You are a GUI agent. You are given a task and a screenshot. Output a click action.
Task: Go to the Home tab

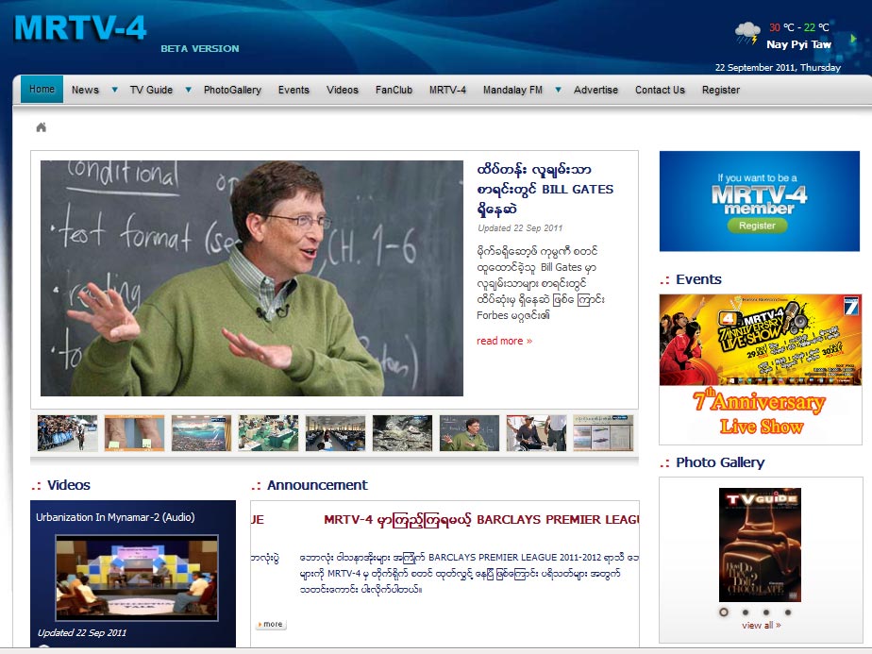point(42,89)
